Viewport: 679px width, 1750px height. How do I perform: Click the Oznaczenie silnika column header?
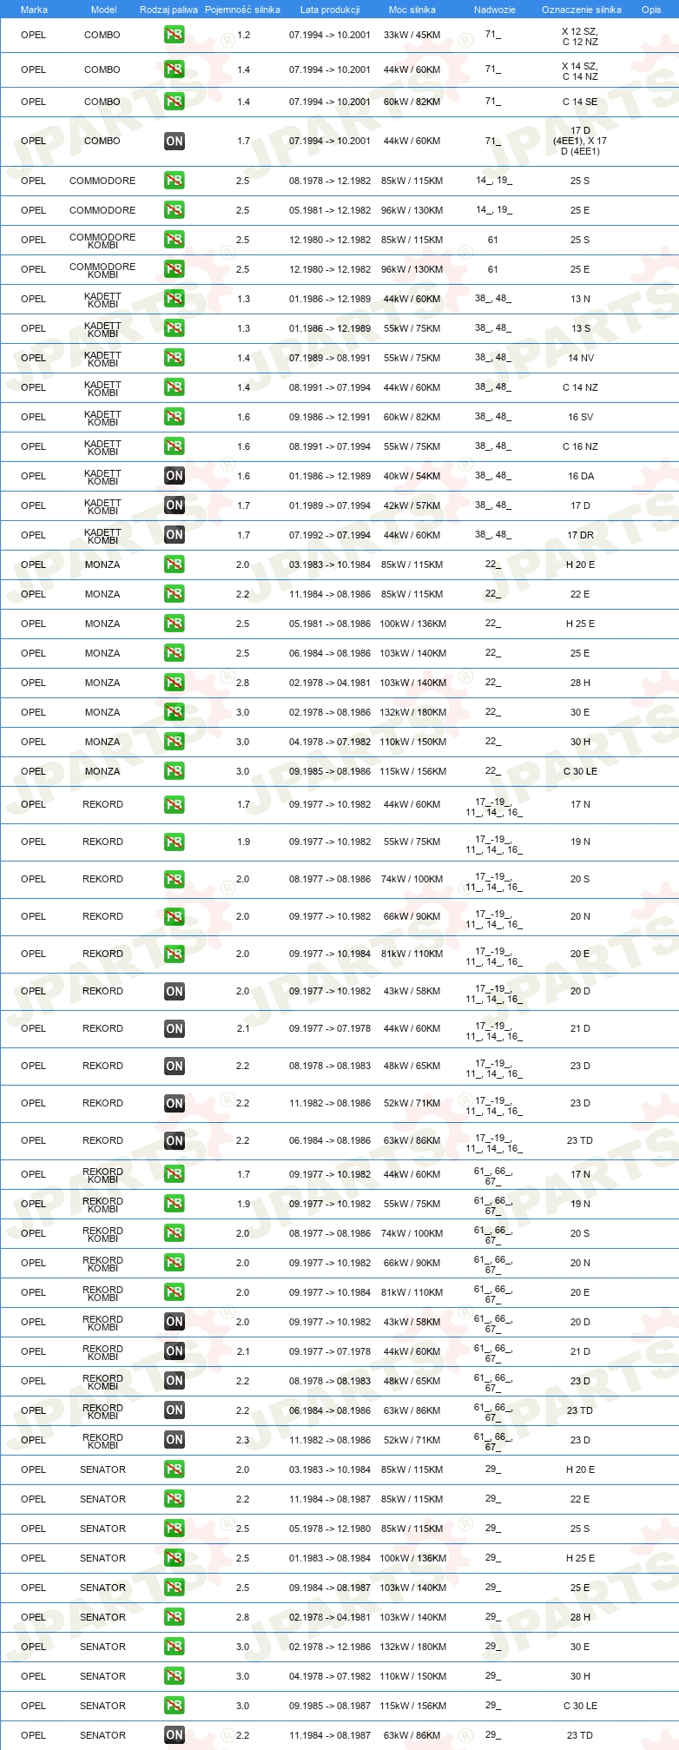coord(582,10)
